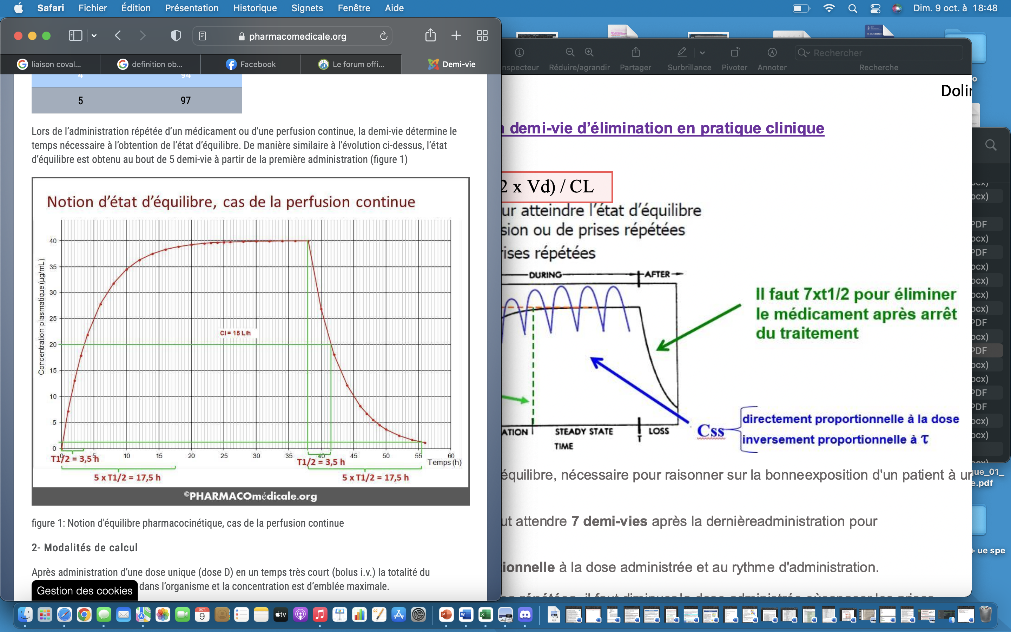This screenshot has height=632, width=1011.
Task: Open the sidebar options dropdown chevron
Action: tap(94, 36)
